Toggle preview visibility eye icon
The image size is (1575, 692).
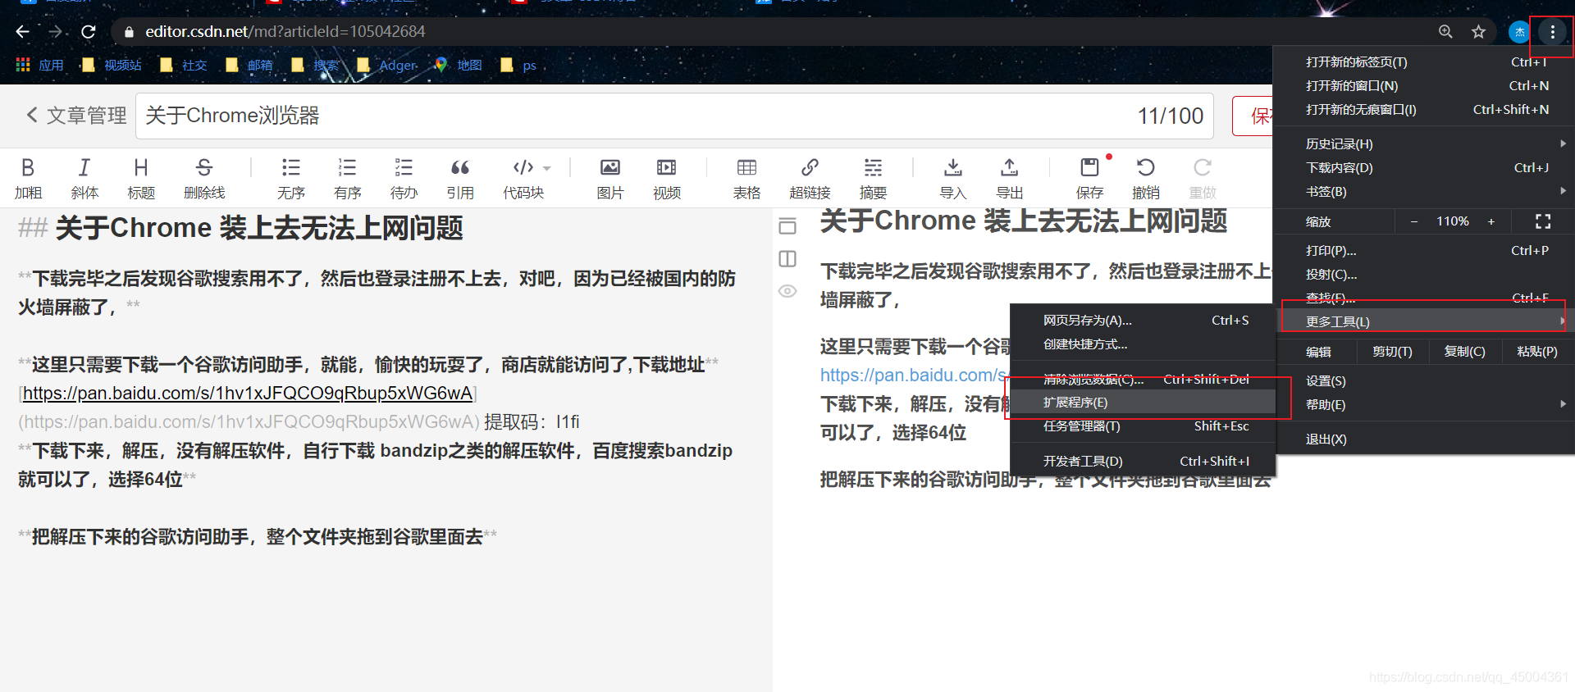coord(787,291)
